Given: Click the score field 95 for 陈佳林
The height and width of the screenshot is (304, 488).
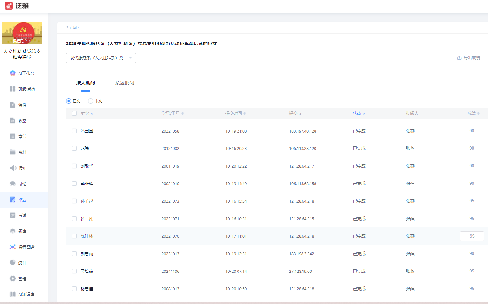Looking at the screenshot, I should tap(472, 236).
